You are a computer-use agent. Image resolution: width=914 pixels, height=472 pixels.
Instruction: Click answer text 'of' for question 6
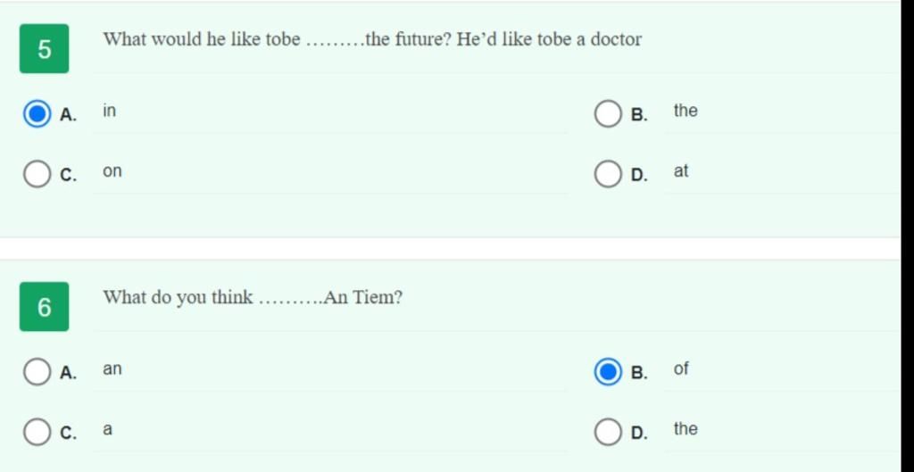pyautogui.click(x=681, y=368)
